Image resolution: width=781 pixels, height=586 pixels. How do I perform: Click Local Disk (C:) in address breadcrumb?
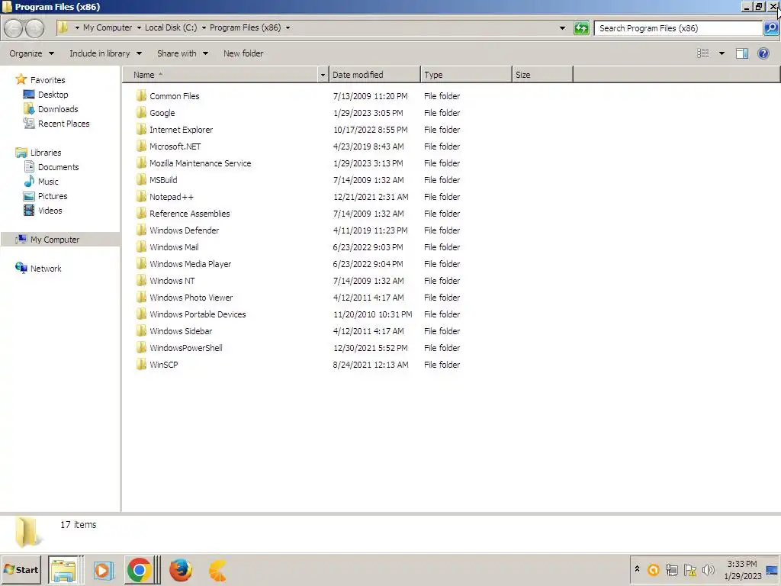coord(171,28)
